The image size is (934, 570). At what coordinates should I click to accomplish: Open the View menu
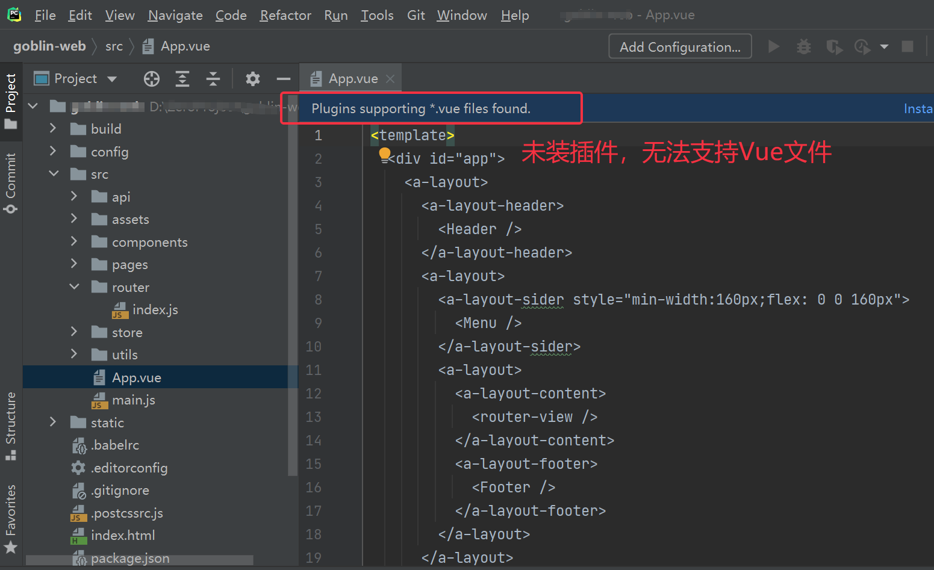120,15
